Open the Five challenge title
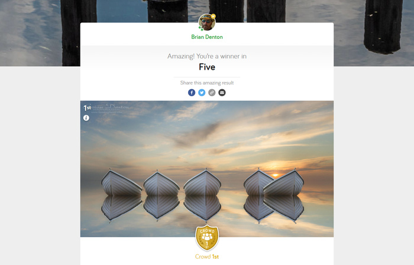This screenshot has height=265, width=414. point(207,67)
